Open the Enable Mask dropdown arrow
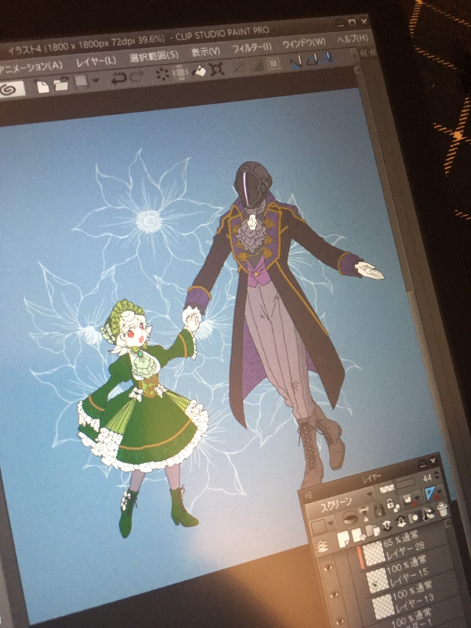 417,497
